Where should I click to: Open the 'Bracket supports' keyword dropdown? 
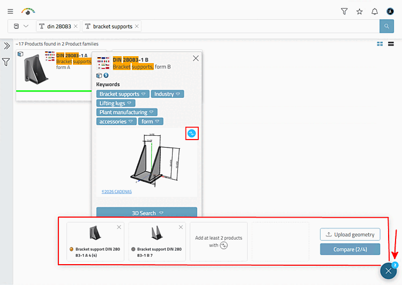click(123, 94)
